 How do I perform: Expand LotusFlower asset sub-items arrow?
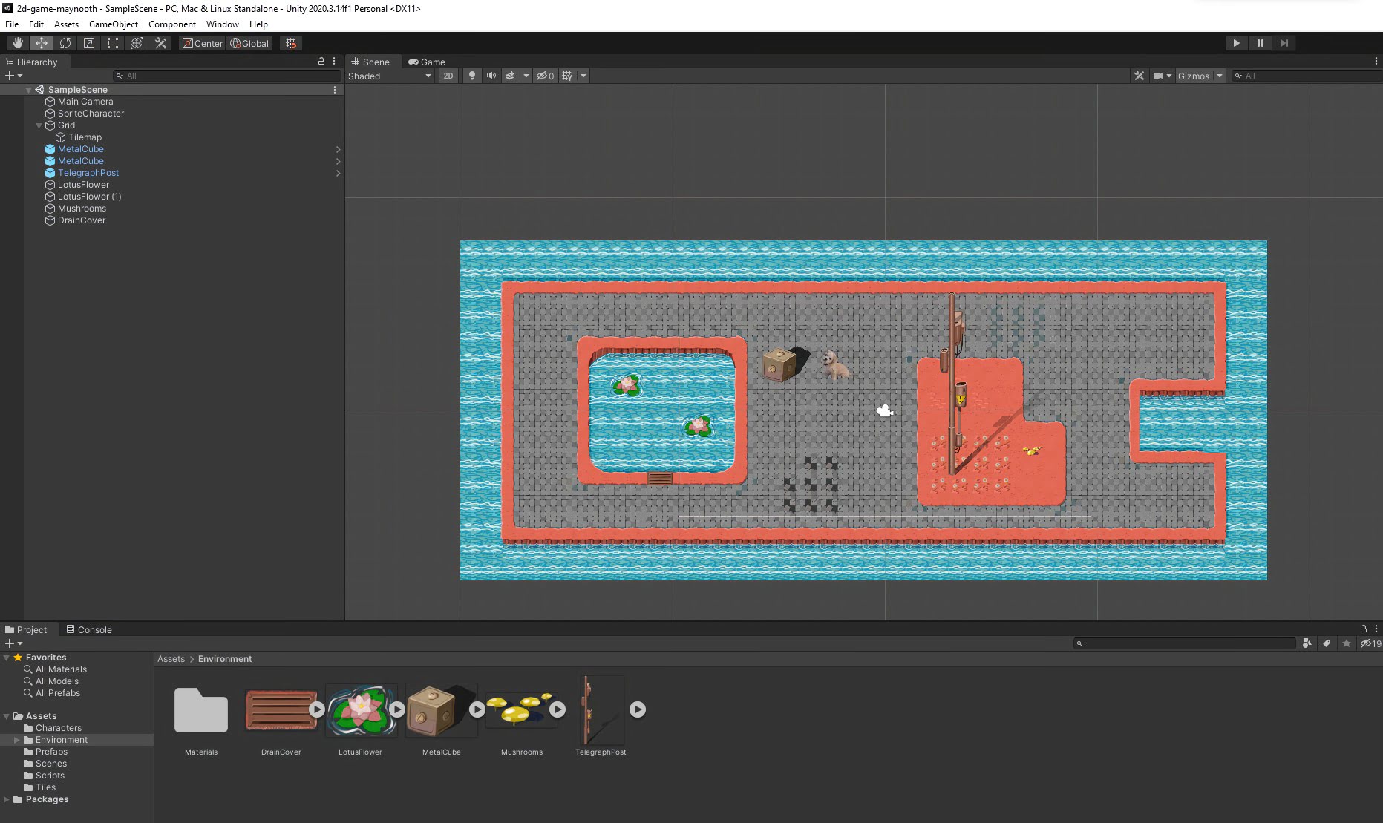tap(397, 709)
